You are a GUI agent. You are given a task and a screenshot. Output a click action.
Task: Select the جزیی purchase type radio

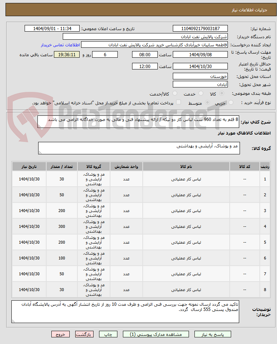click(231, 103)
